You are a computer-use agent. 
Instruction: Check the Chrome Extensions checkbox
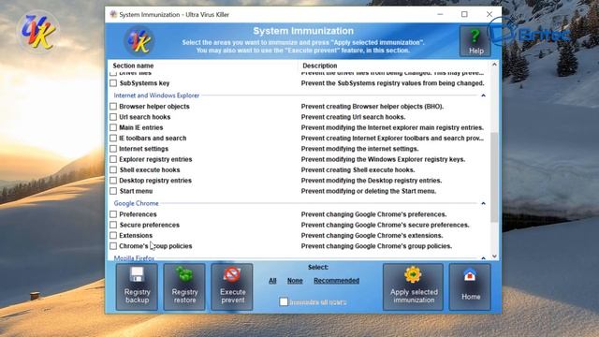(113, 235)
